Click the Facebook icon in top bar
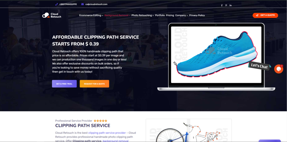 click(222, 5)
